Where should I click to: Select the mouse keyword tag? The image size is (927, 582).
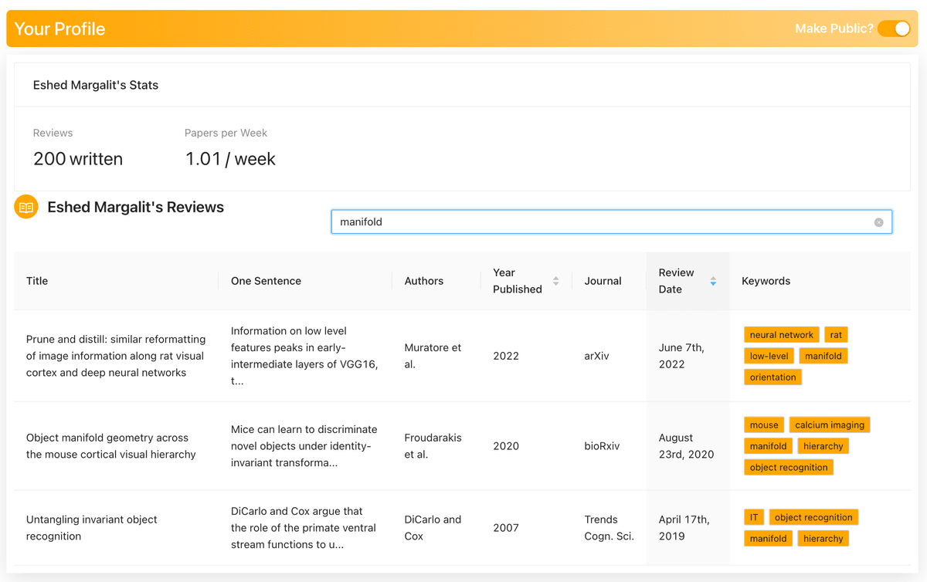[x=764, y=425]
